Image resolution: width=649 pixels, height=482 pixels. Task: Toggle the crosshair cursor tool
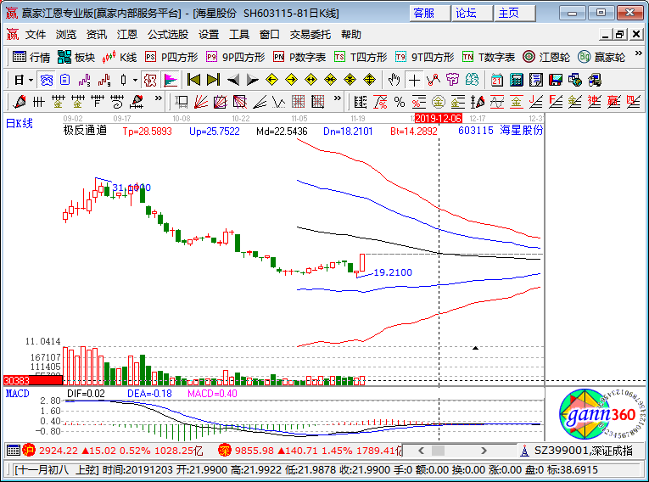click(x=414, y=80)
